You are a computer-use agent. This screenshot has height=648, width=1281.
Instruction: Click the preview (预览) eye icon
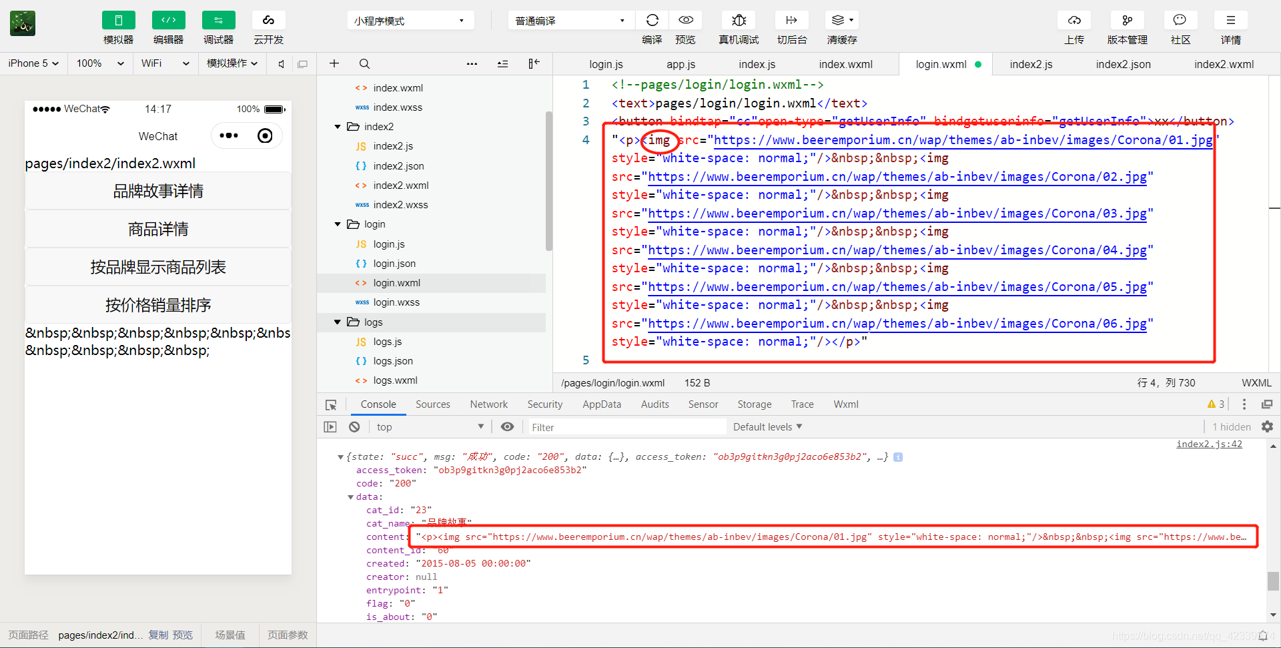685,20
